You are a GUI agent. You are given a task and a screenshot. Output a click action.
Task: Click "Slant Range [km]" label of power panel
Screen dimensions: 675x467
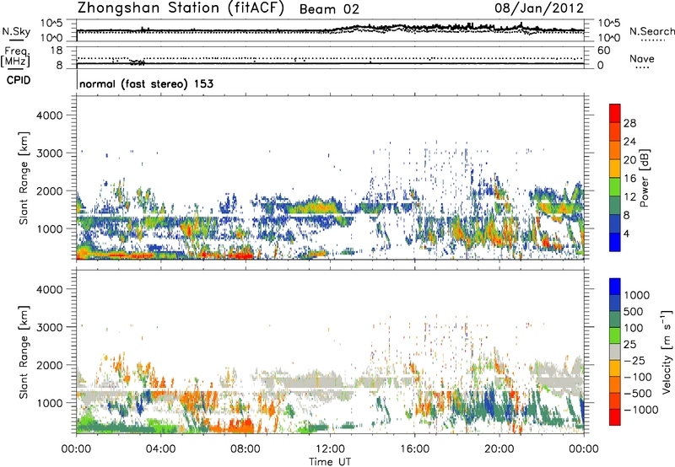coord(24,178)
